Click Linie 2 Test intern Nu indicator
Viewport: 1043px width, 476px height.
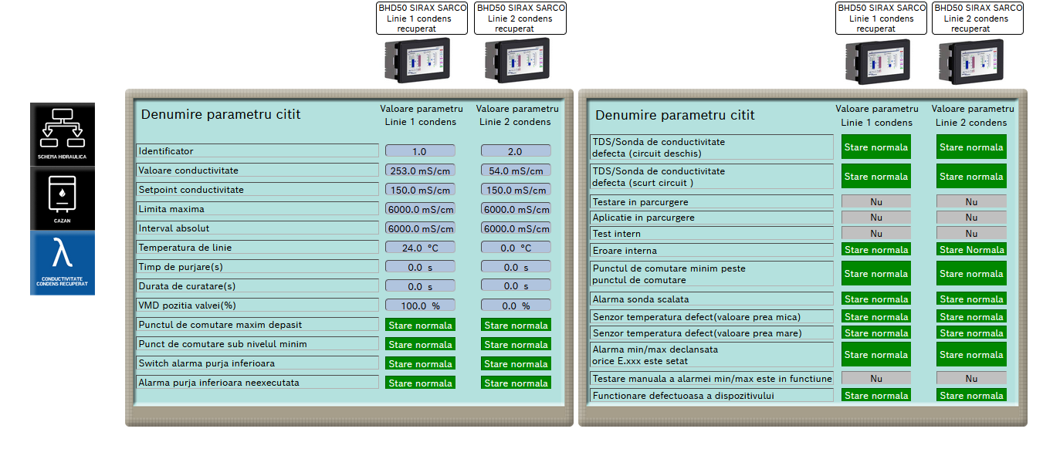point(971,233)
